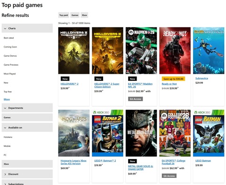The width and height of the screenshot is (226, 185).
Task: Open the HELLDIVERS 2 cover art
Action: tap(74, 50)
